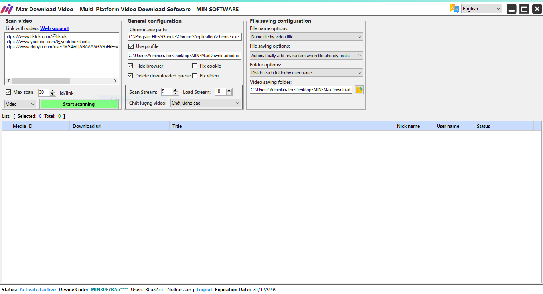
Task: Increase the Scan Stream value
Action: point(176,90)
